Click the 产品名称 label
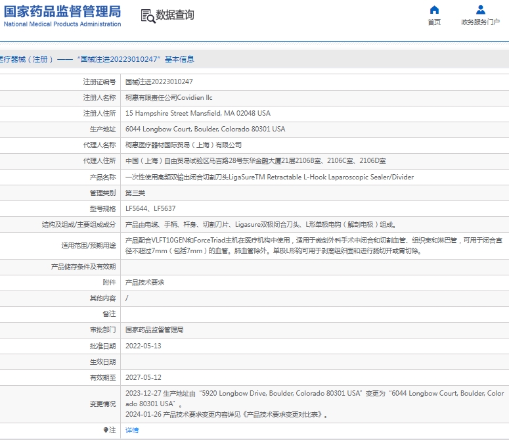 102,177
